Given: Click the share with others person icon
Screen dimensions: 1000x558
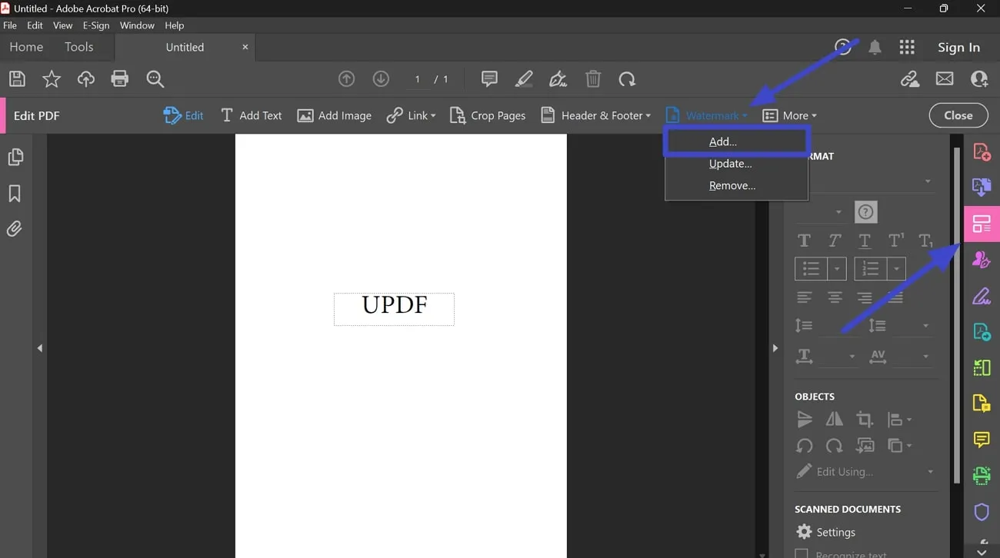Looking at the screenshot, I should [979, 78].
